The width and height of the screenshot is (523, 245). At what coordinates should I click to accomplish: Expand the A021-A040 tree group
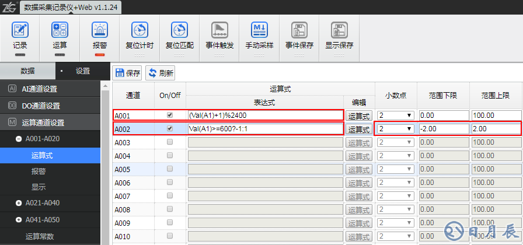pos(19,203)
